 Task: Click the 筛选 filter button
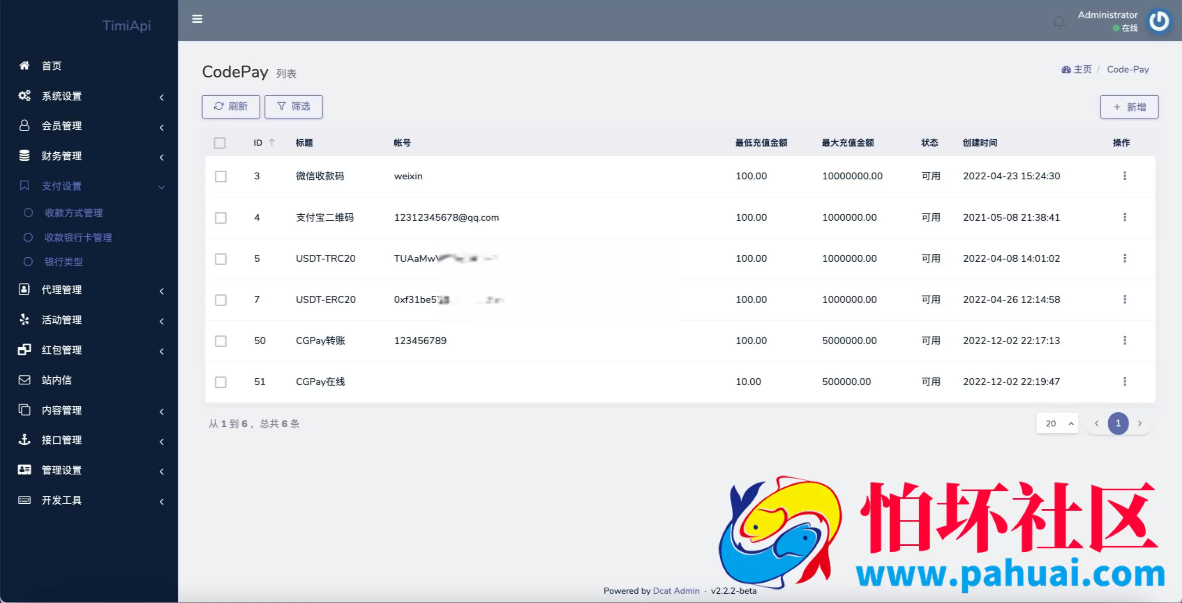[x=294, y=107]
